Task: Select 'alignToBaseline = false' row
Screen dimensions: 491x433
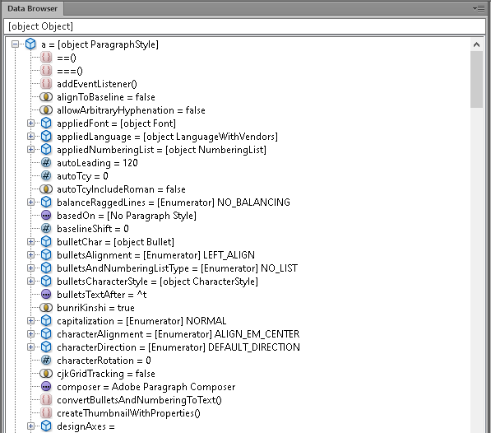Action: (x=106, y=97)
